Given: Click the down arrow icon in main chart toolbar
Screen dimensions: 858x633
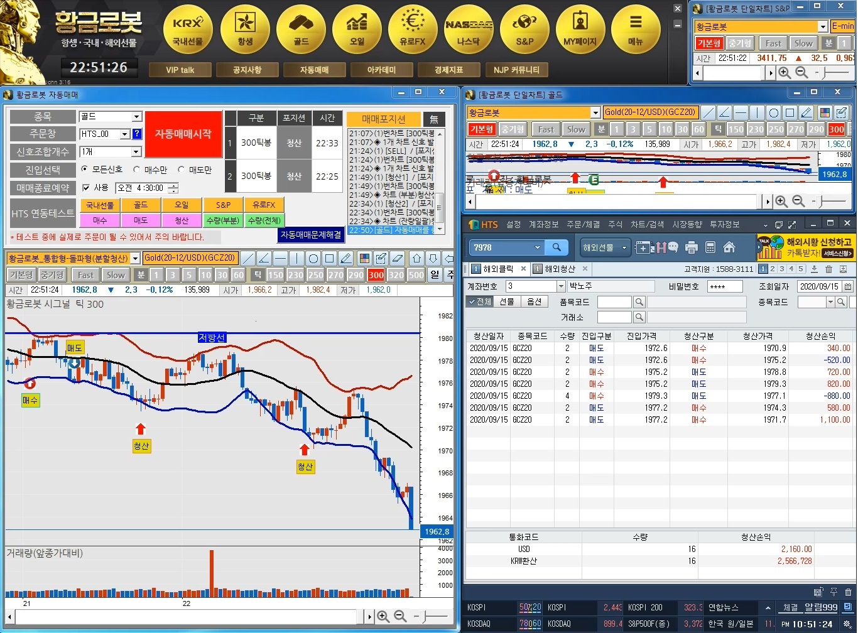Looking at the screenshot, I should (x=433, y=258).
